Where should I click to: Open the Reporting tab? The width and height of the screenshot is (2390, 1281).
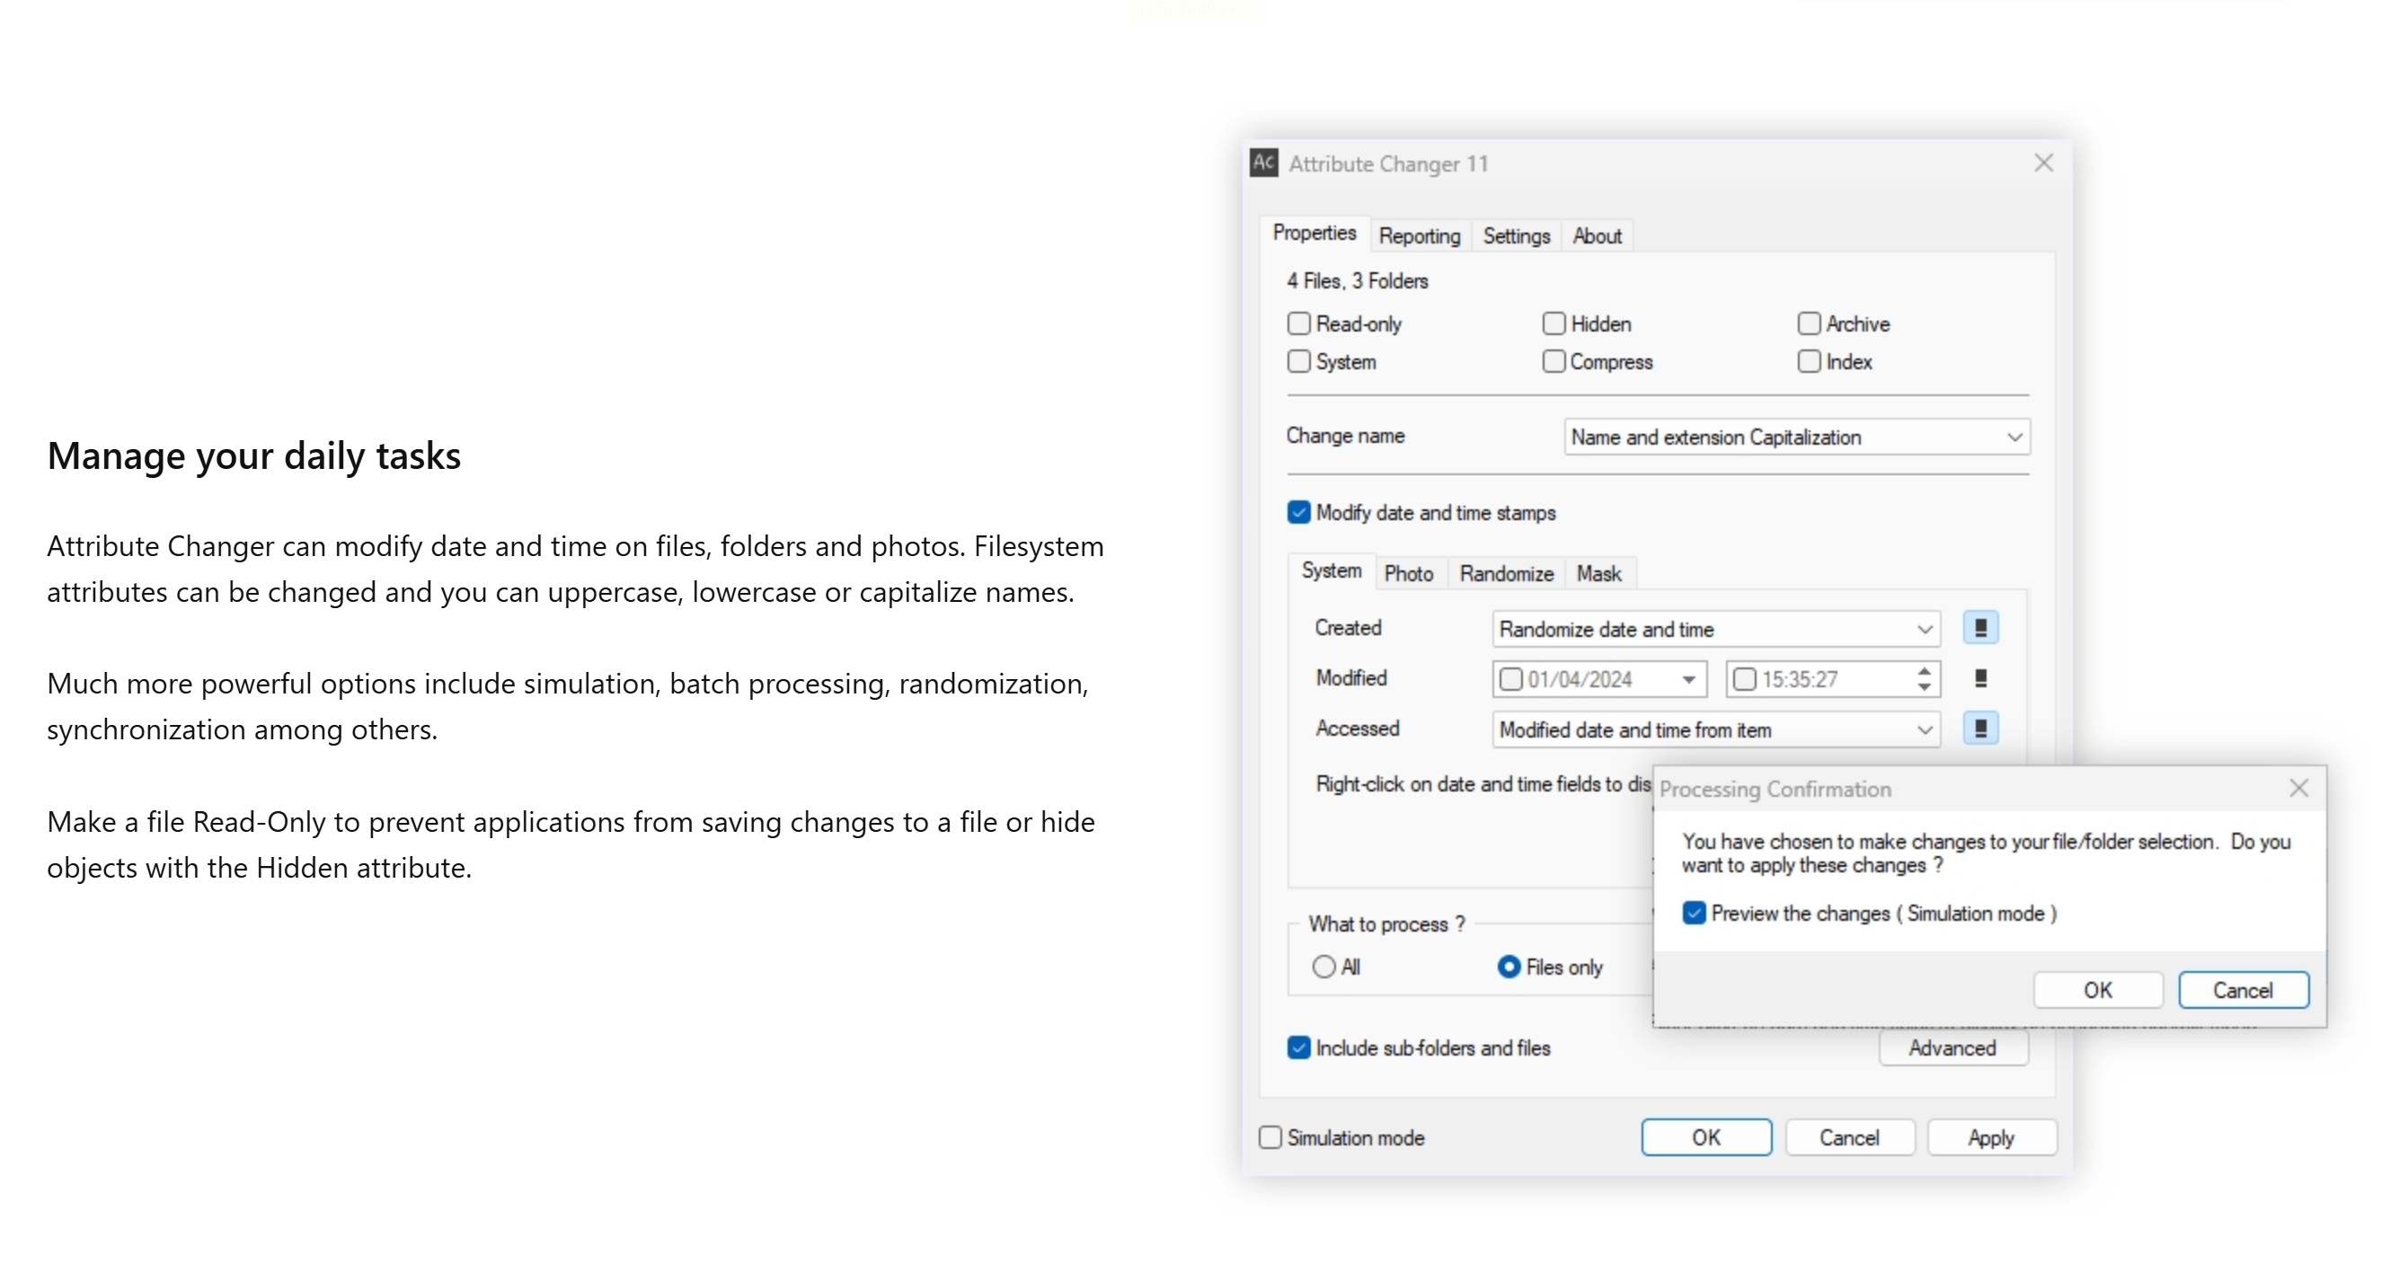tap(1419, 235)
